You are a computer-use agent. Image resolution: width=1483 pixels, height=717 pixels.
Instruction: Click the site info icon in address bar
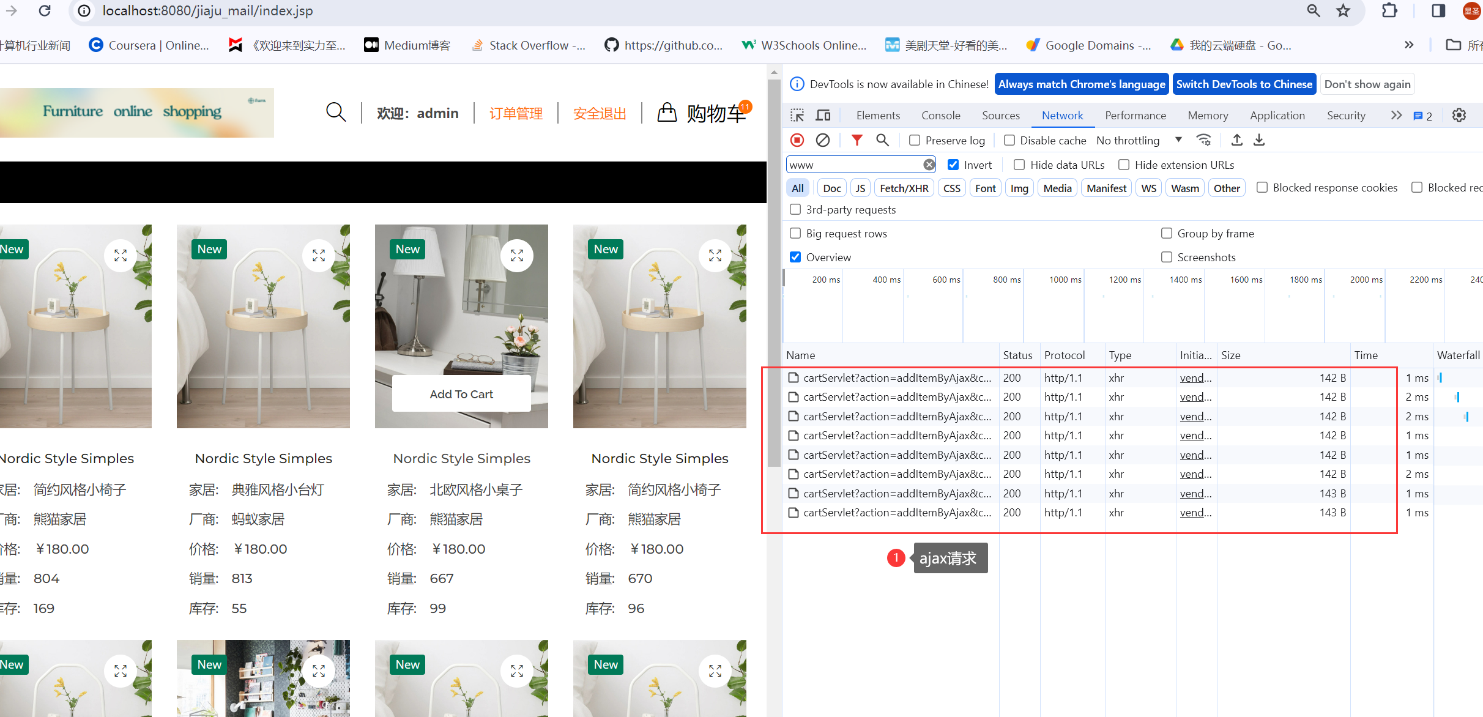[84, 11]
